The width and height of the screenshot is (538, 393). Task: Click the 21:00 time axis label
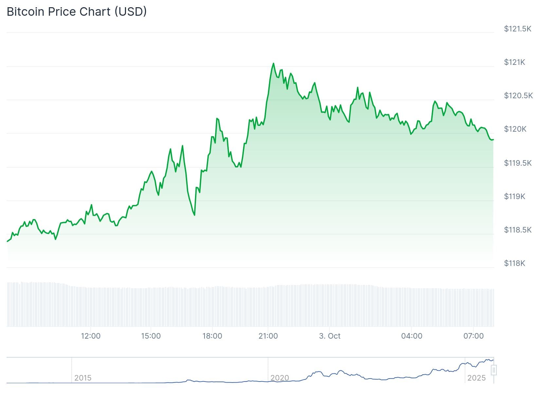point(268,336)
